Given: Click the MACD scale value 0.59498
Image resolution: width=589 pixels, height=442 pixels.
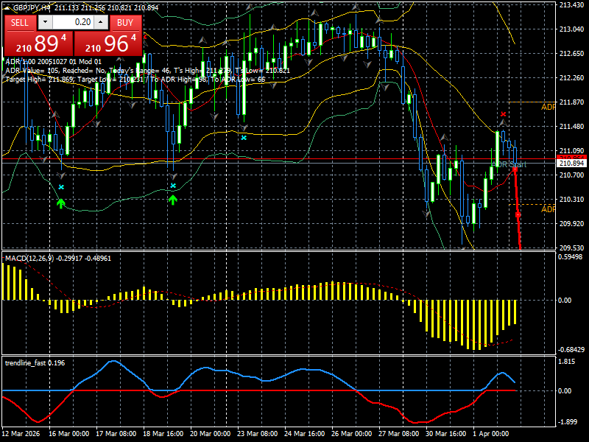Looking at the screenshot, I should click(570, 257).
